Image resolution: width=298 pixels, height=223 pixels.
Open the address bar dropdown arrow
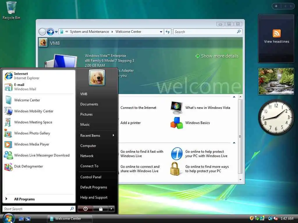pyautogui.click(x=161, y=32)
